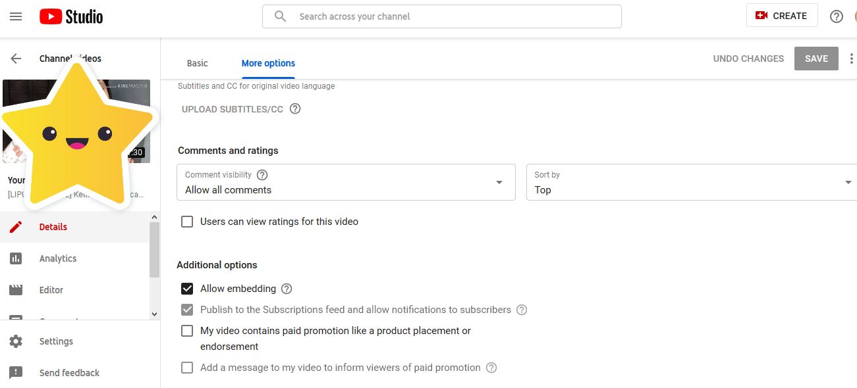Click the video thumbnail in the sidebar
The width and height of the screenshot is (857, 388).
click(76, 122)
